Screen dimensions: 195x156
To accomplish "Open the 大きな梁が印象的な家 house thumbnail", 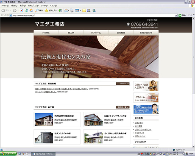I will tap(44, 120).
